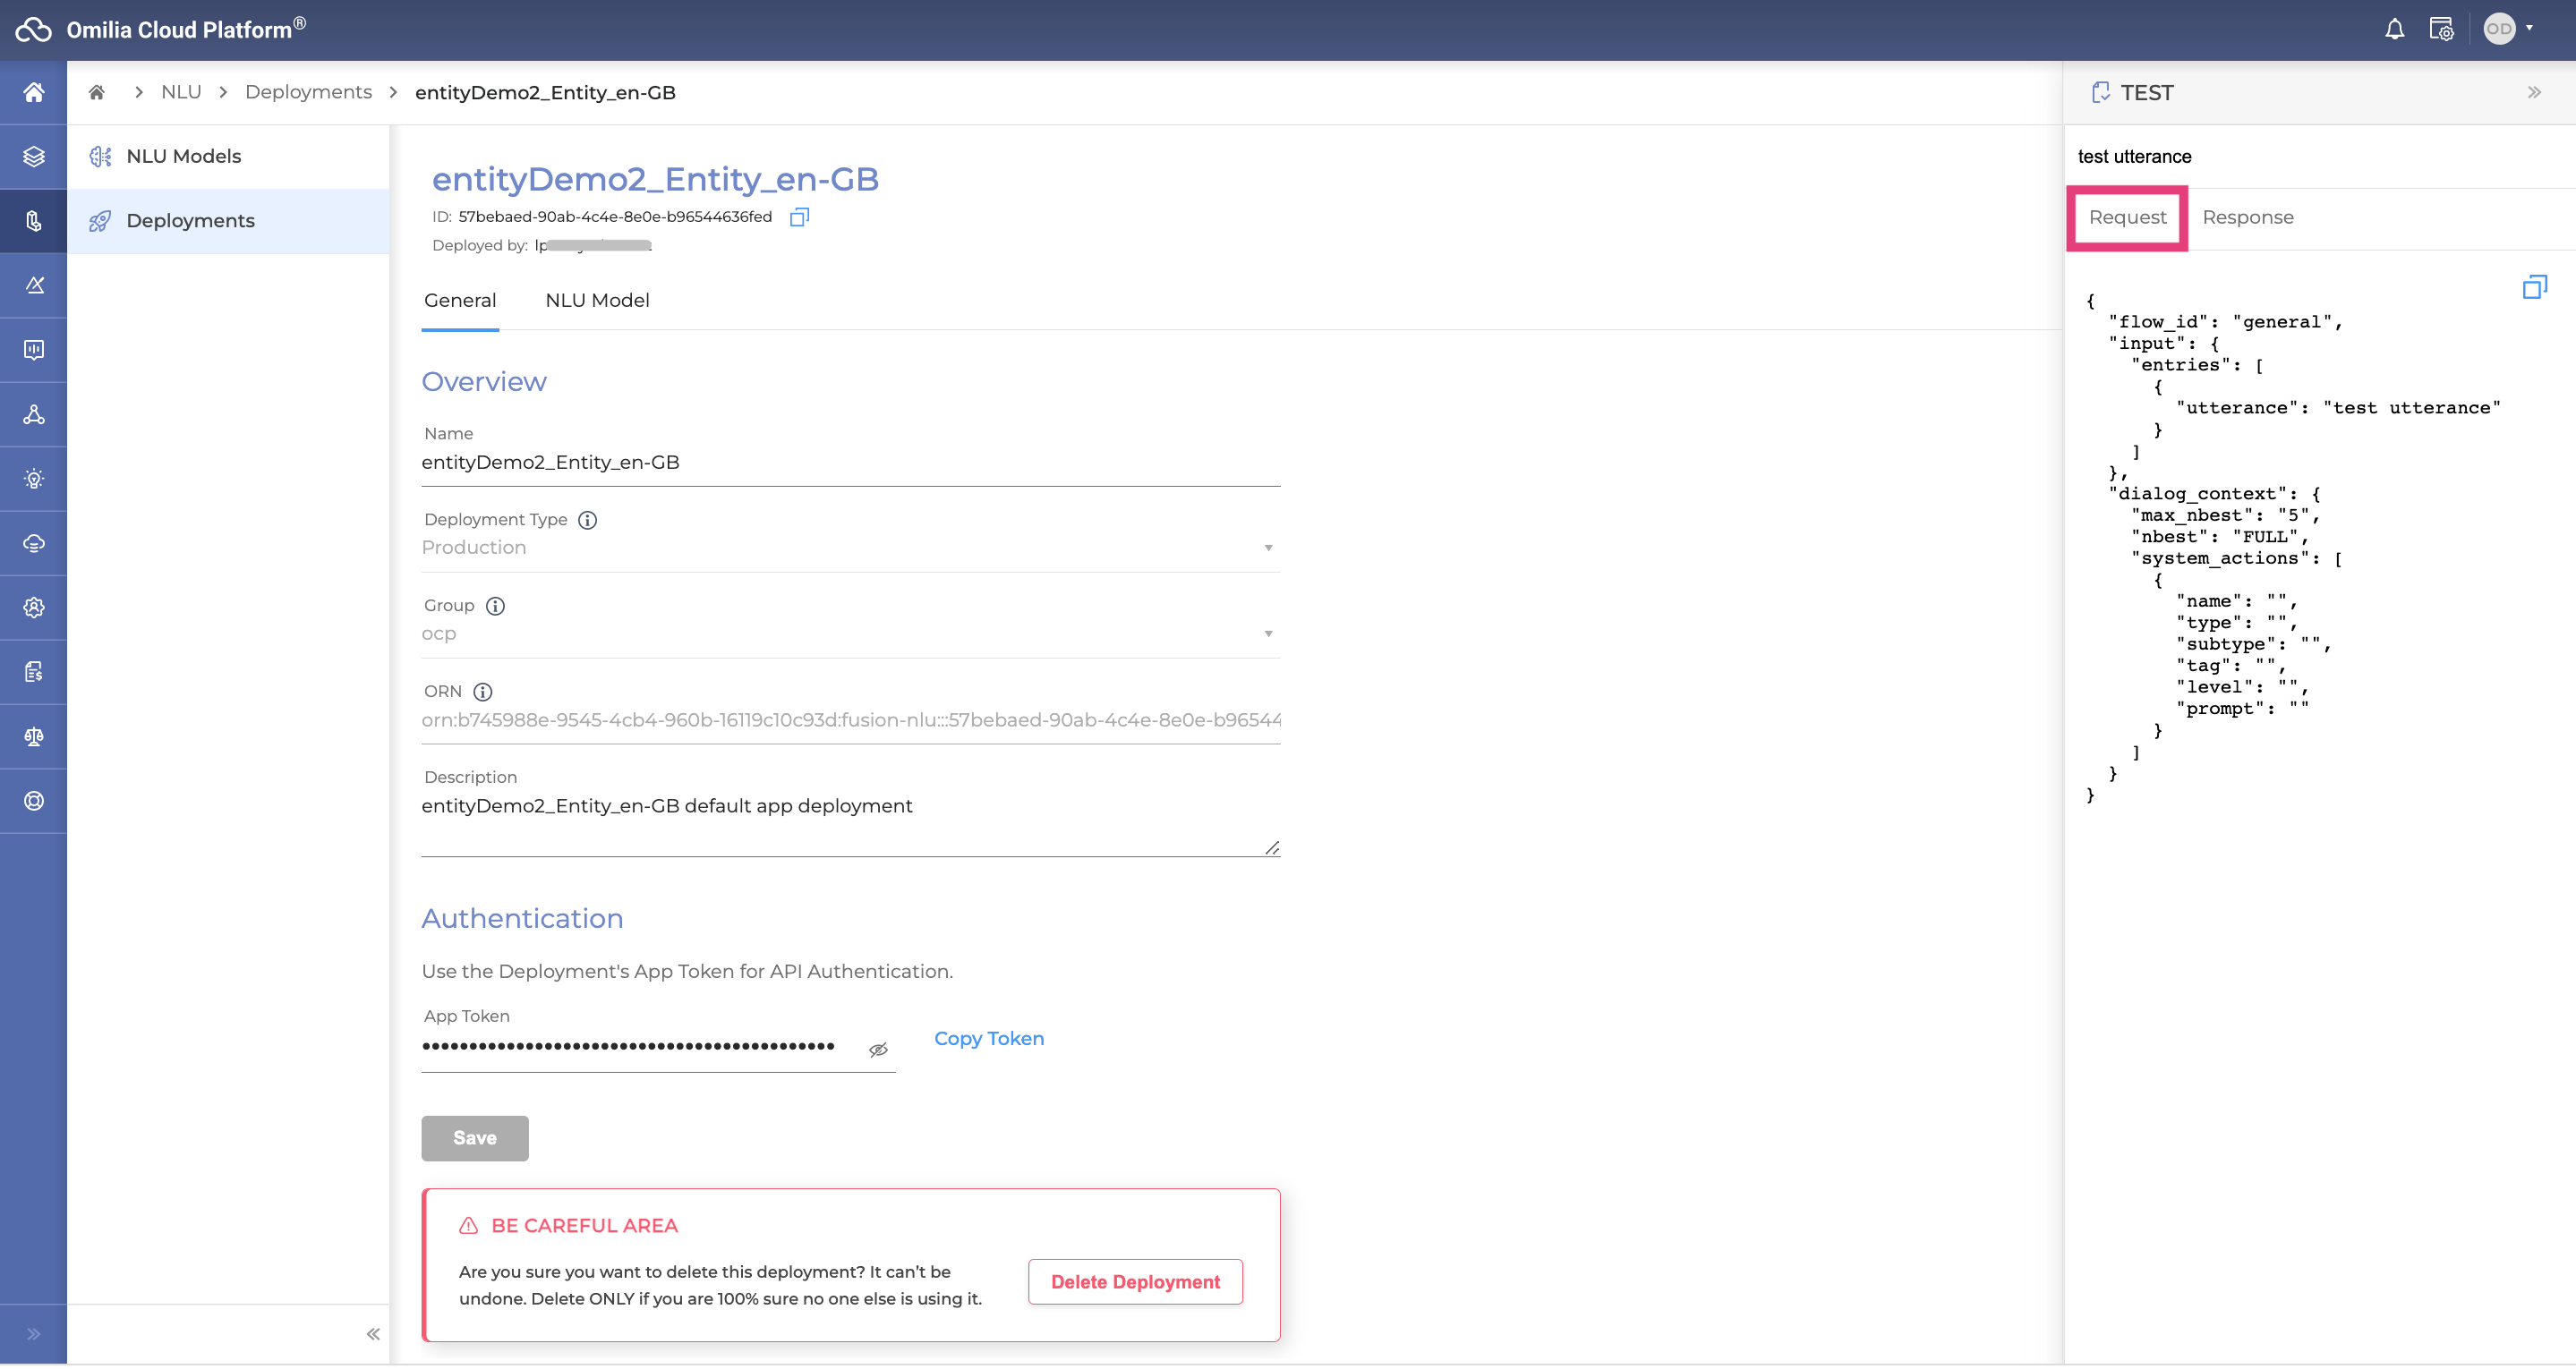Open the home icon in left sidebar
Image resolution: width=2576 pixels, height=1369 pixels.
34,92
